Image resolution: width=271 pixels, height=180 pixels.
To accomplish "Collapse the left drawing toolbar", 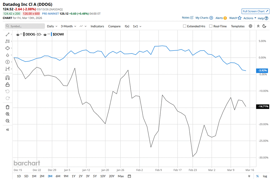I will pos(8,130).
